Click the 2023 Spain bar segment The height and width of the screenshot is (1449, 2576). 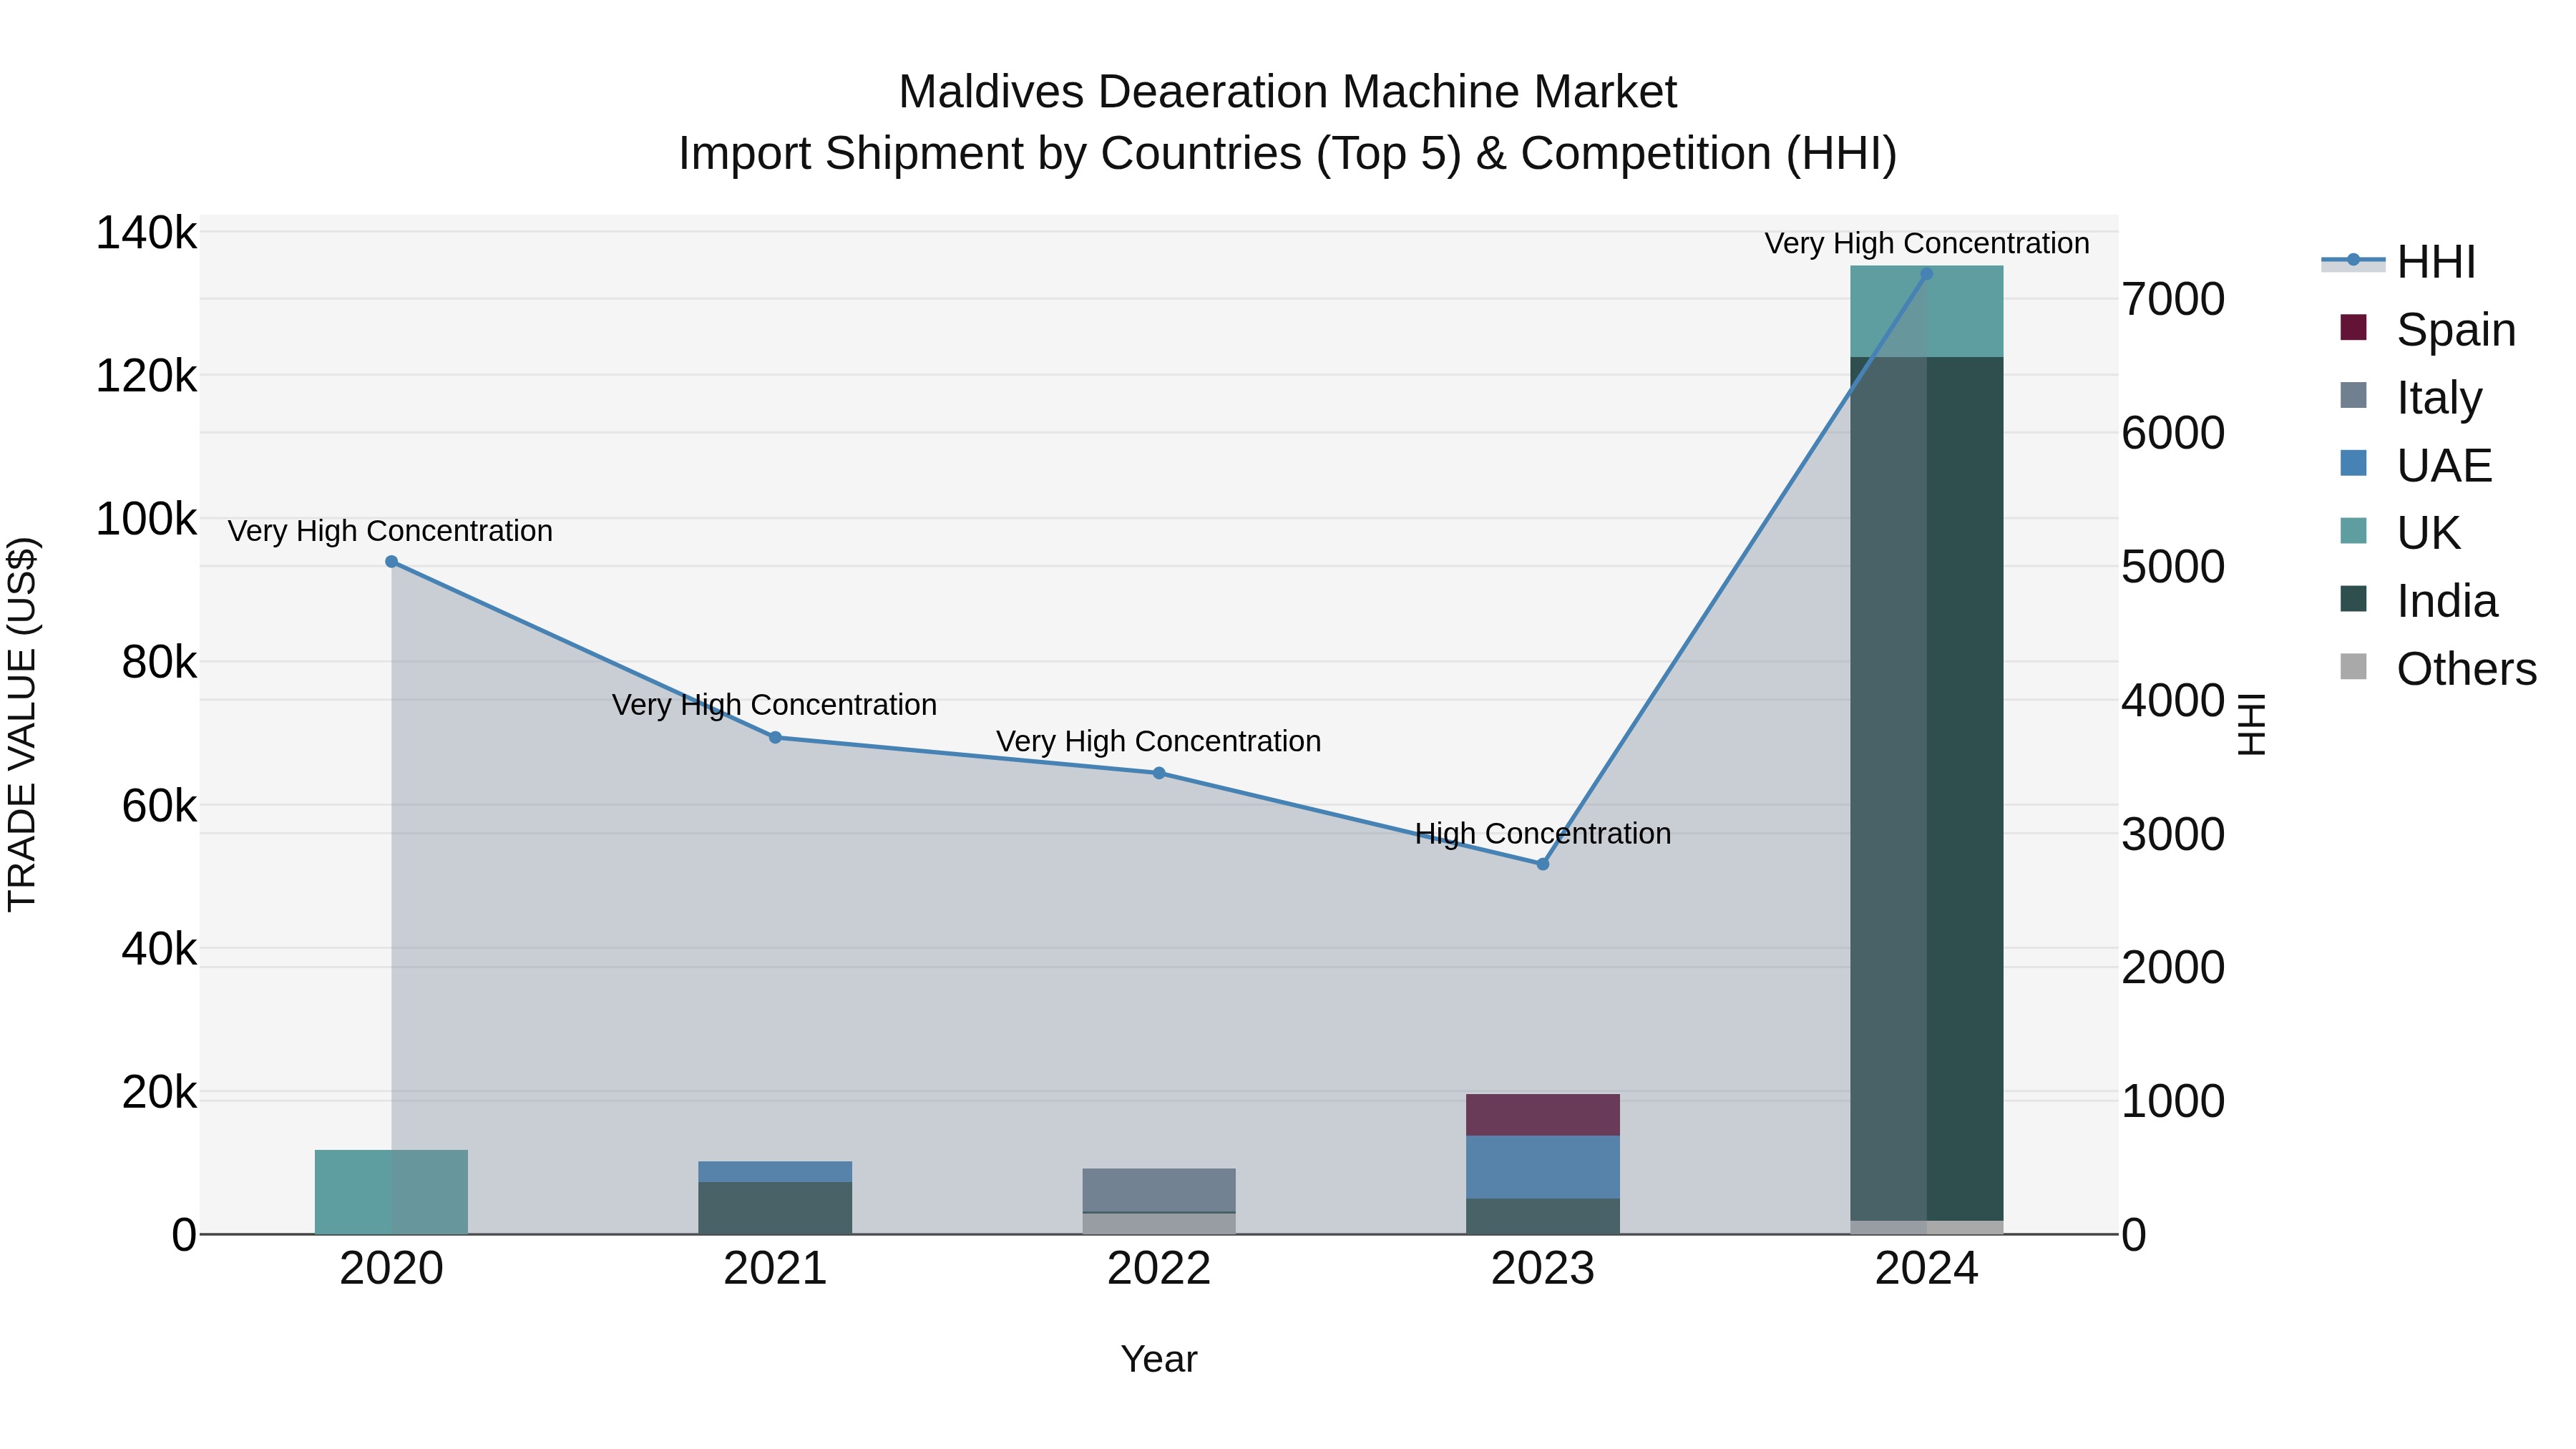pos(1543,1115)
